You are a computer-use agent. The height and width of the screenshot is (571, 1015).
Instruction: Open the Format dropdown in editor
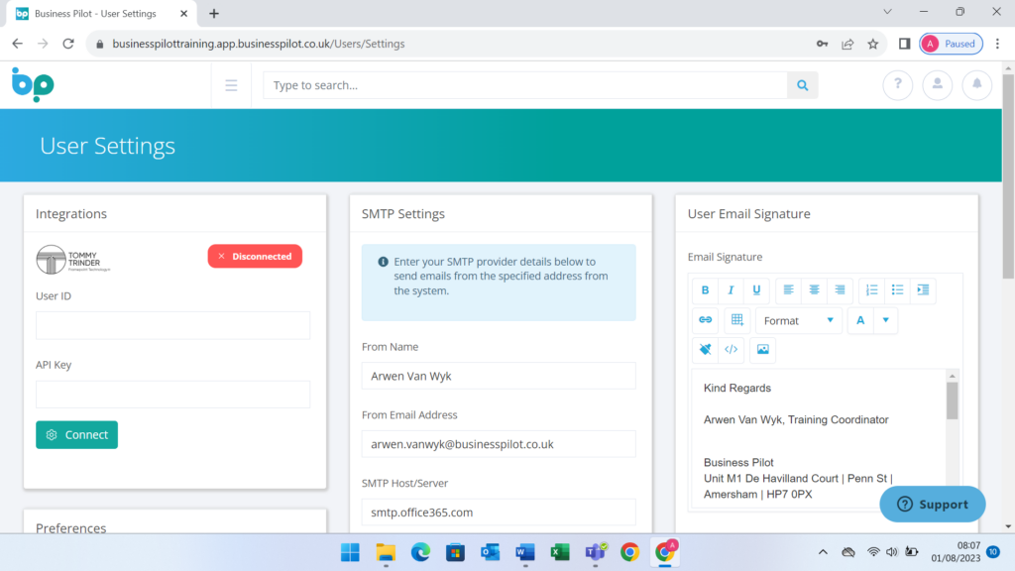point(798,320)
